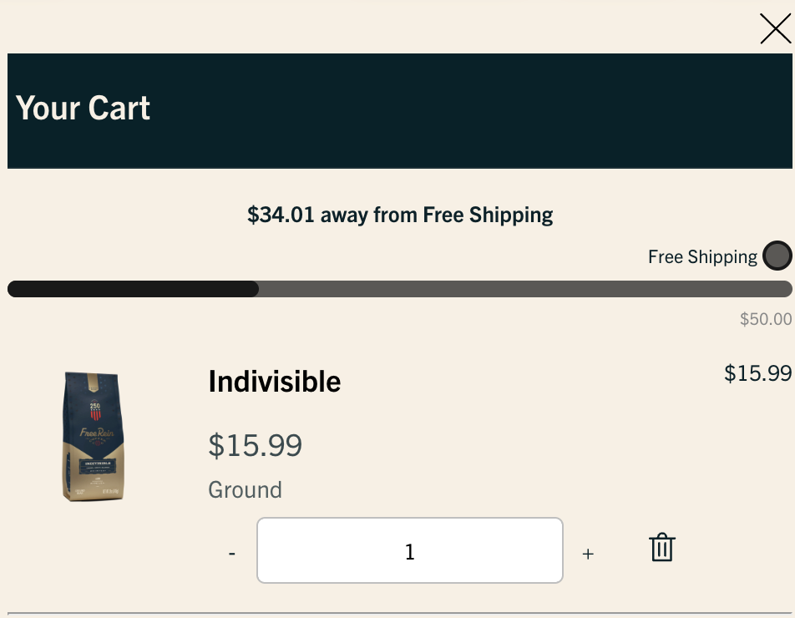The width and height of the screenshot is (795, 618).
Task: Decrease Indivisible quantity with the minus button
Action: pos(231,554)
